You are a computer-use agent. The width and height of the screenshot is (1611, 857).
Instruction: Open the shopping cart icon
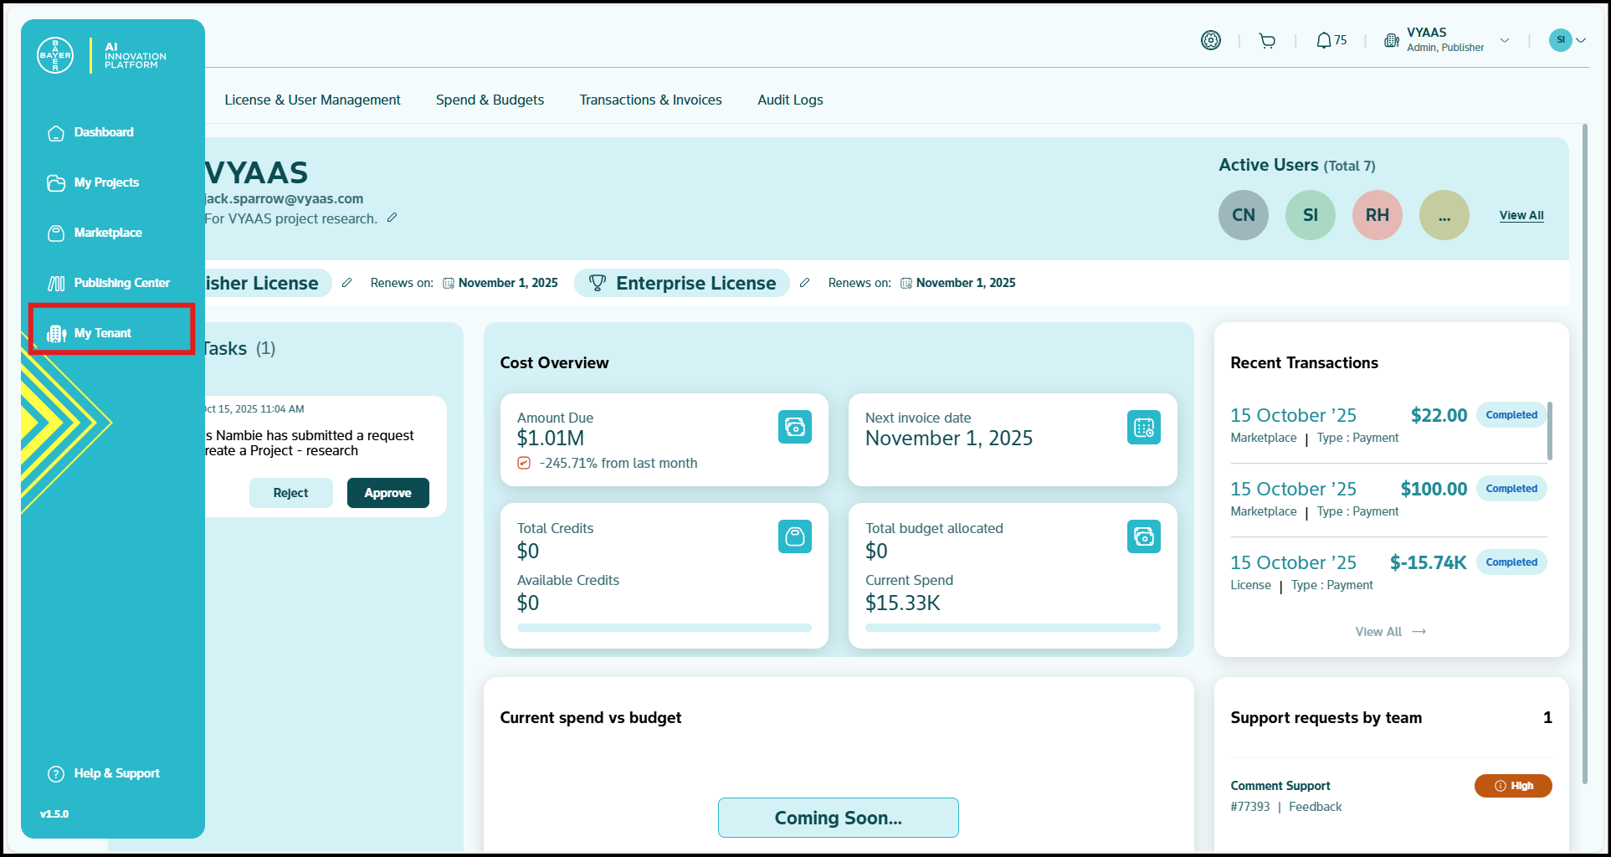(x=1267, y=41)
